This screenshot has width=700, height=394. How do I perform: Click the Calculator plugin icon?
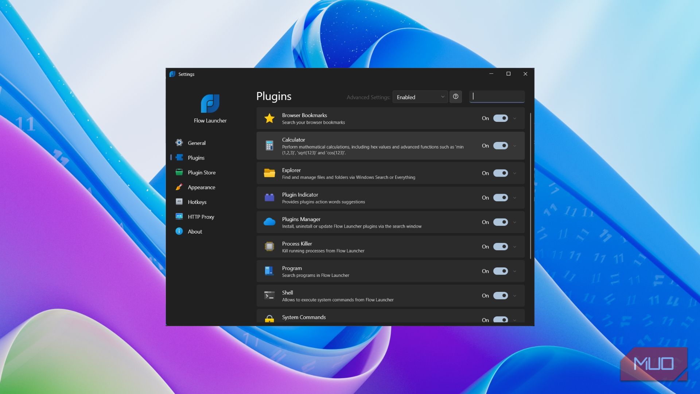click(269, 146)
